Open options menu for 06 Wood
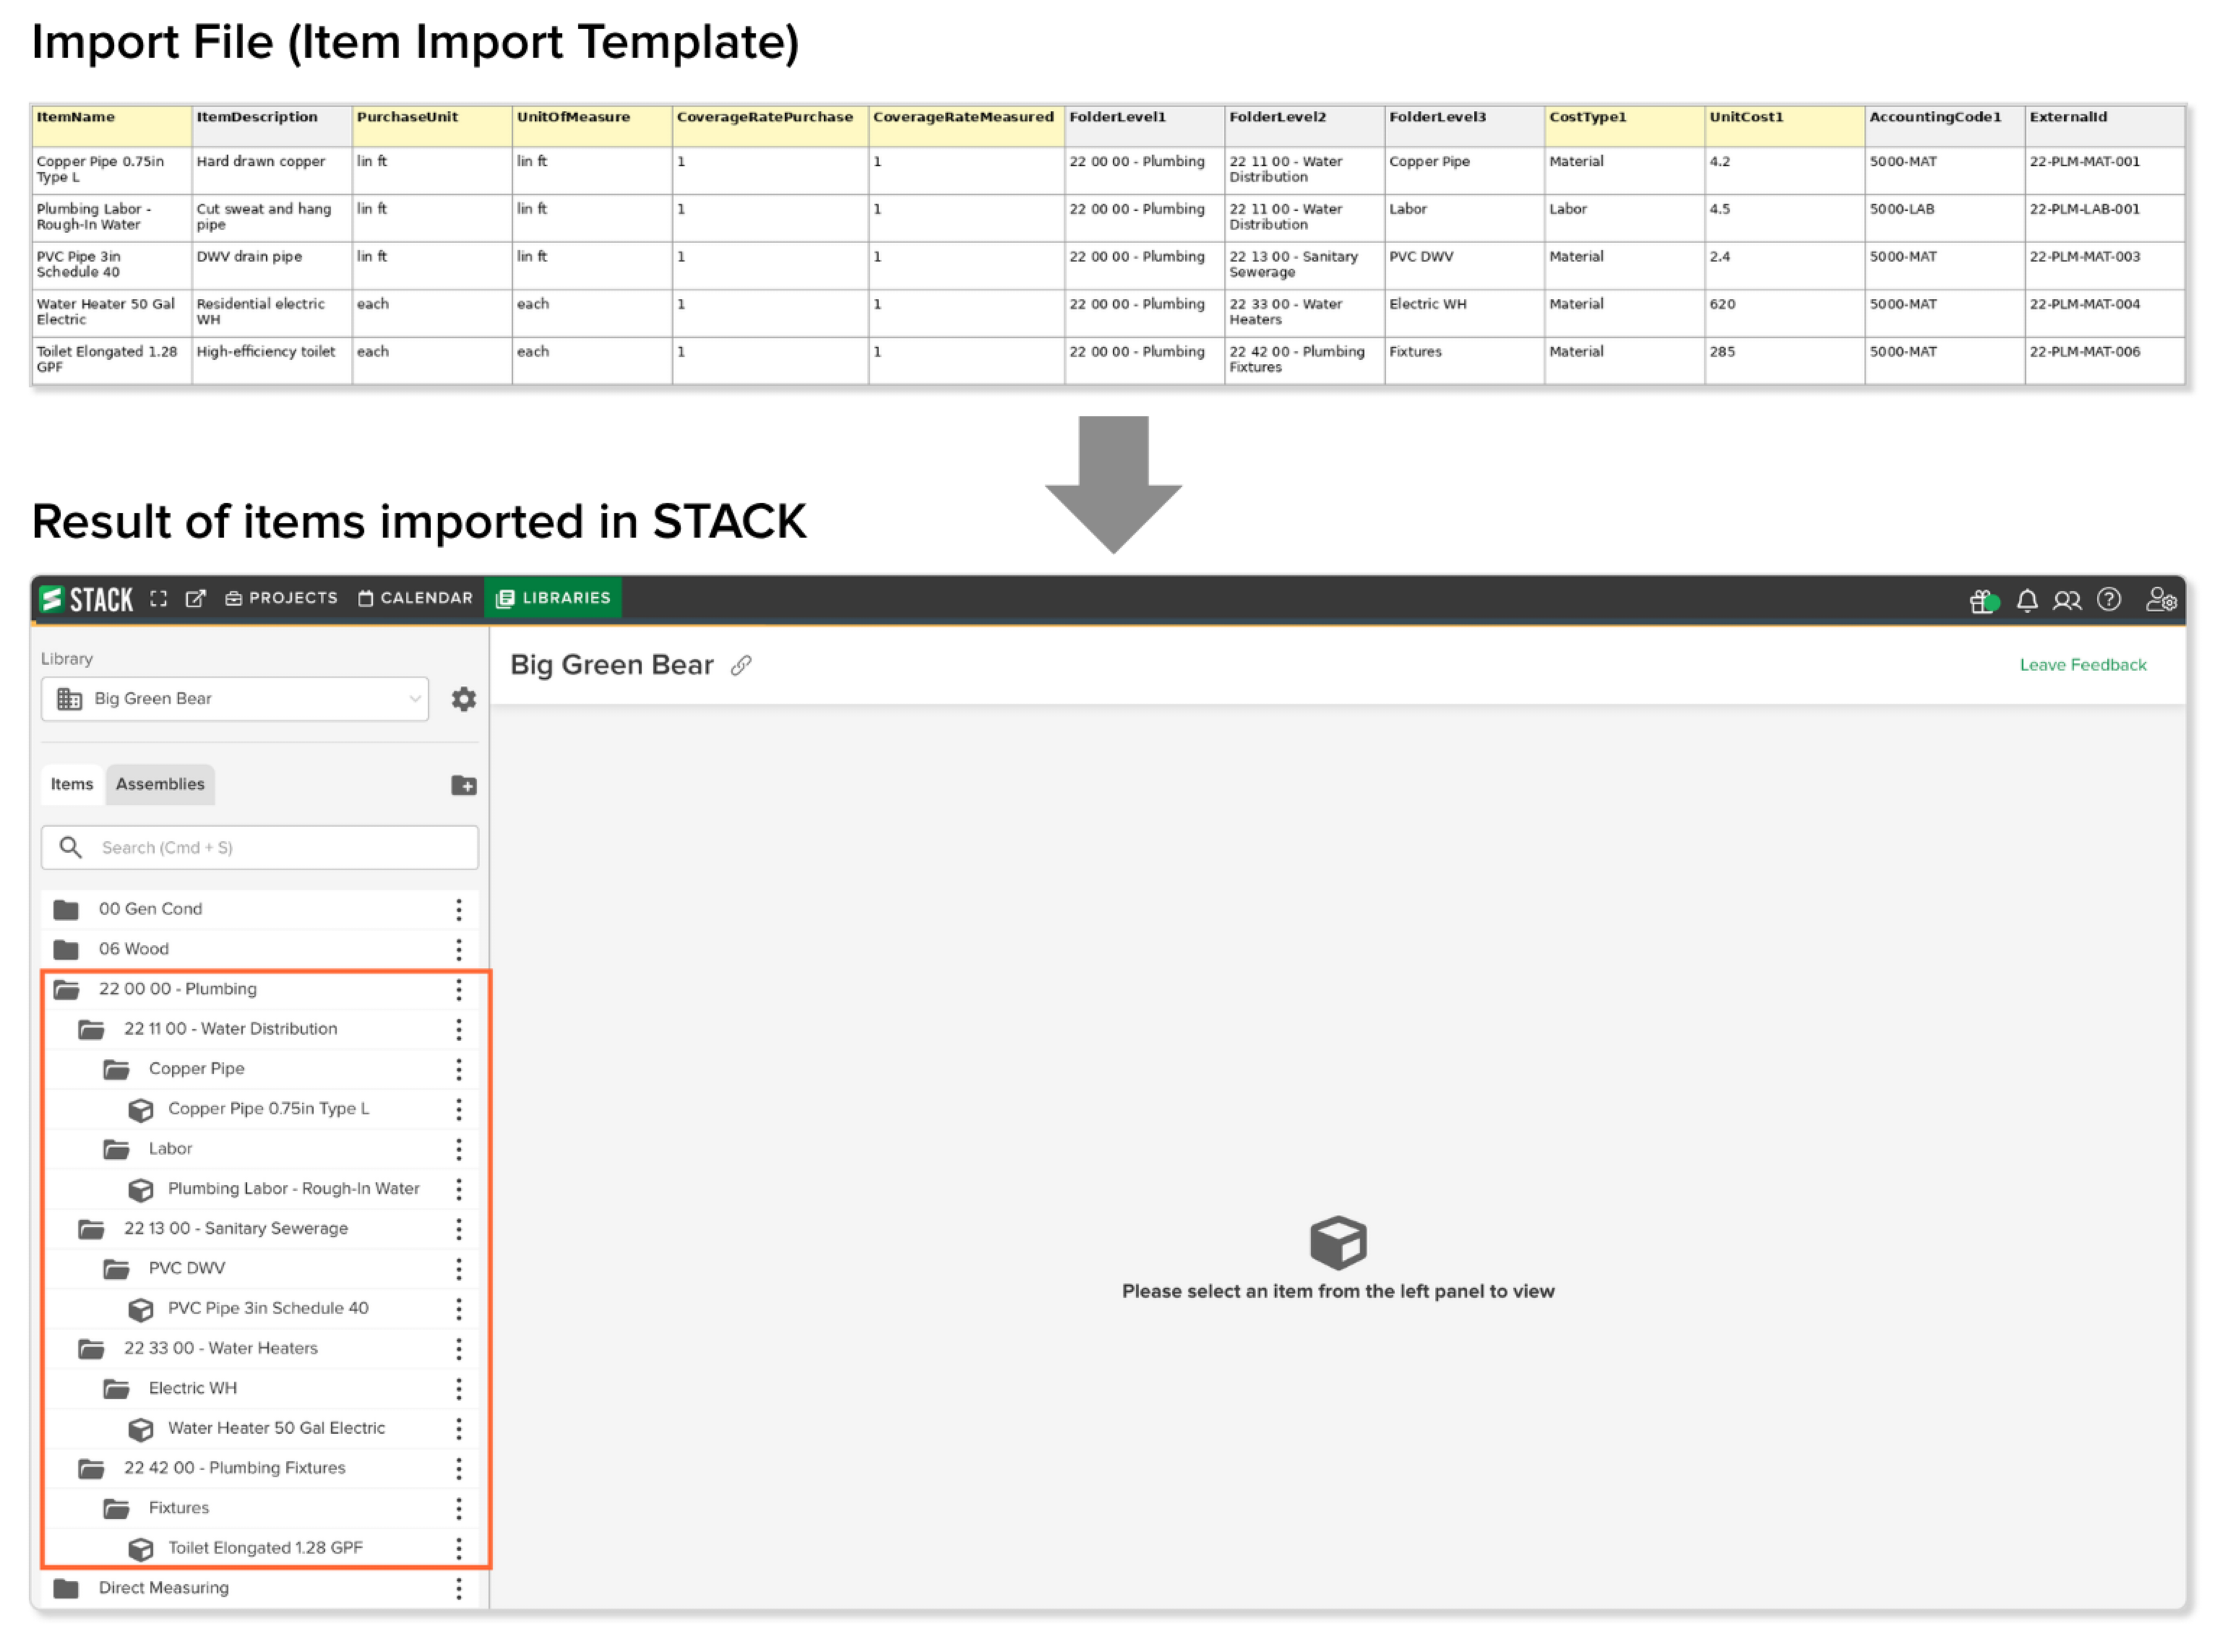The image size is (2233, 1652). click(459, 949)
